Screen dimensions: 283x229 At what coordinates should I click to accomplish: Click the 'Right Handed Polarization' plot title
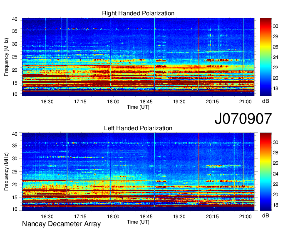138,13
